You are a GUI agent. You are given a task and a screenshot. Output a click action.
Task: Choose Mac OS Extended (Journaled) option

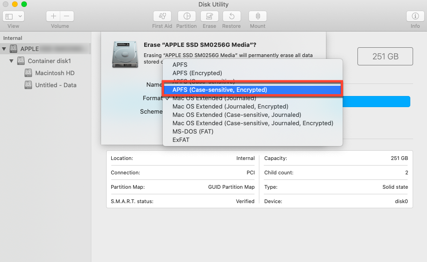[252, 98]
